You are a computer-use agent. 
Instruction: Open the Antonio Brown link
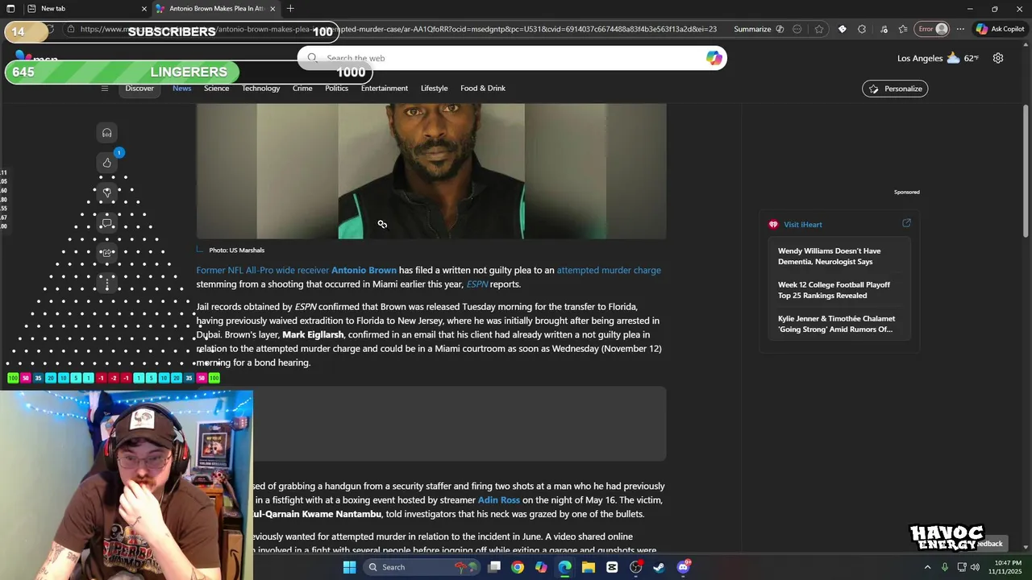(364, 271)
